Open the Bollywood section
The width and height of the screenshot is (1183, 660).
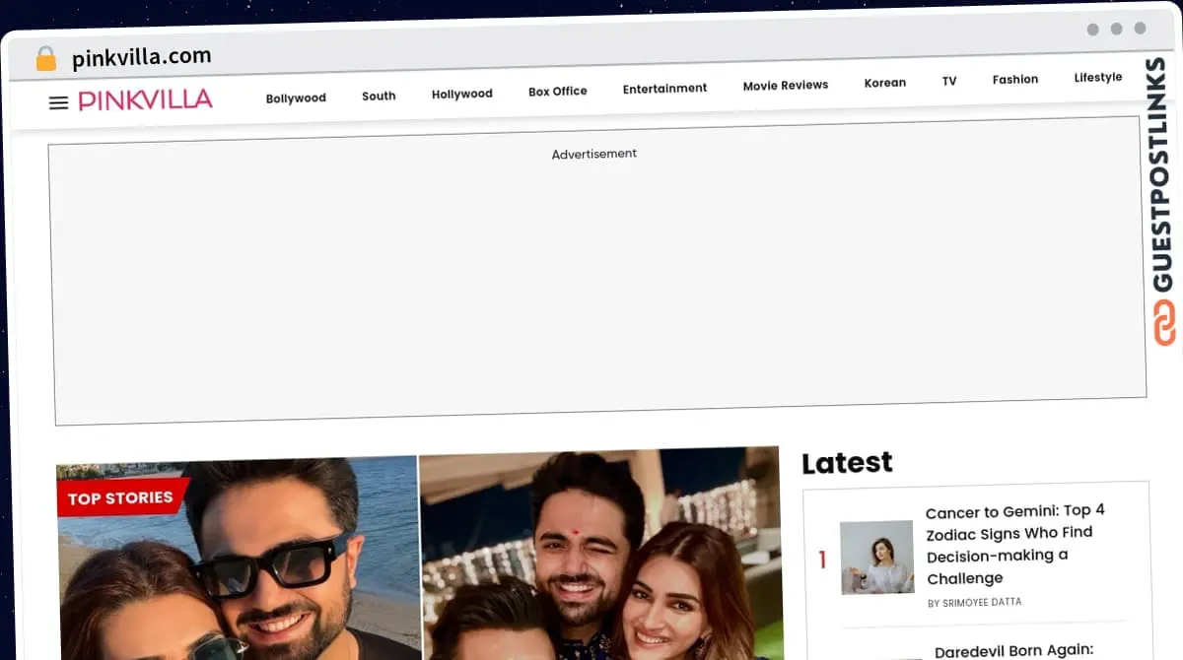point(296,98)
